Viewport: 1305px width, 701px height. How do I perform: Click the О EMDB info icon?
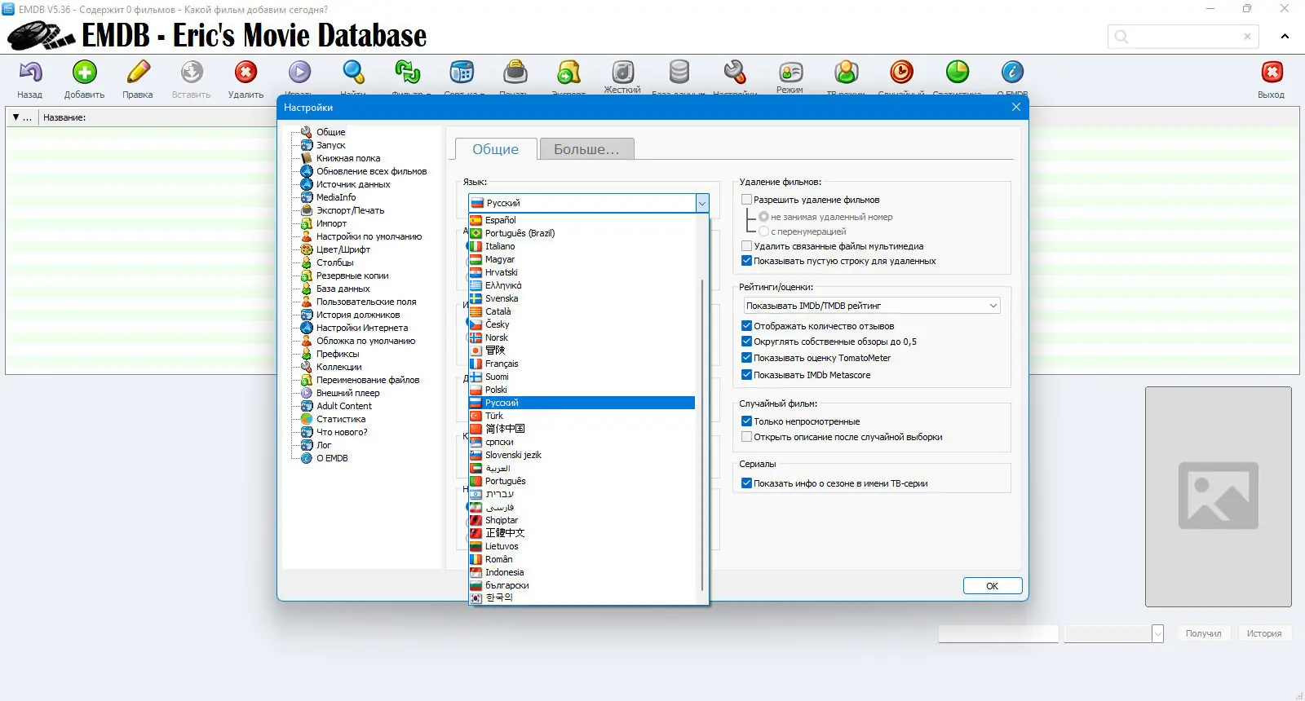[x=1012, y=73]
